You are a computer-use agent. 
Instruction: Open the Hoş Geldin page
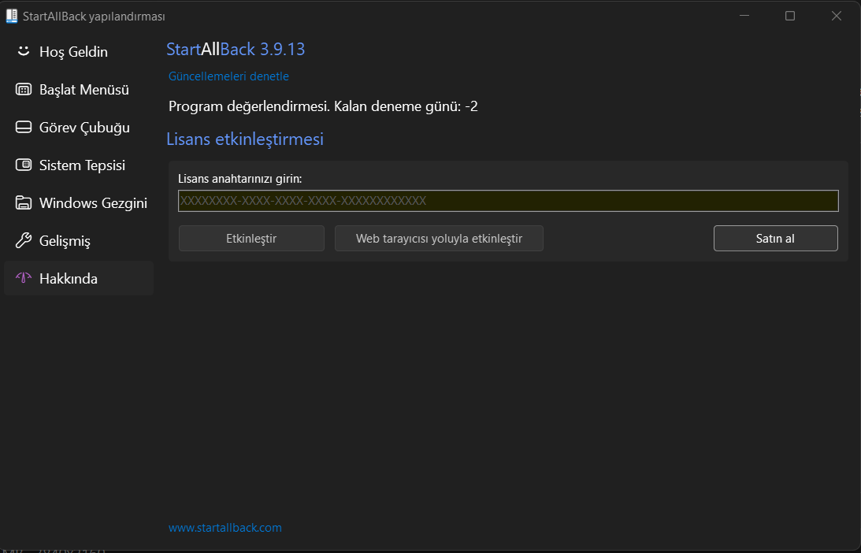(79, 52)
